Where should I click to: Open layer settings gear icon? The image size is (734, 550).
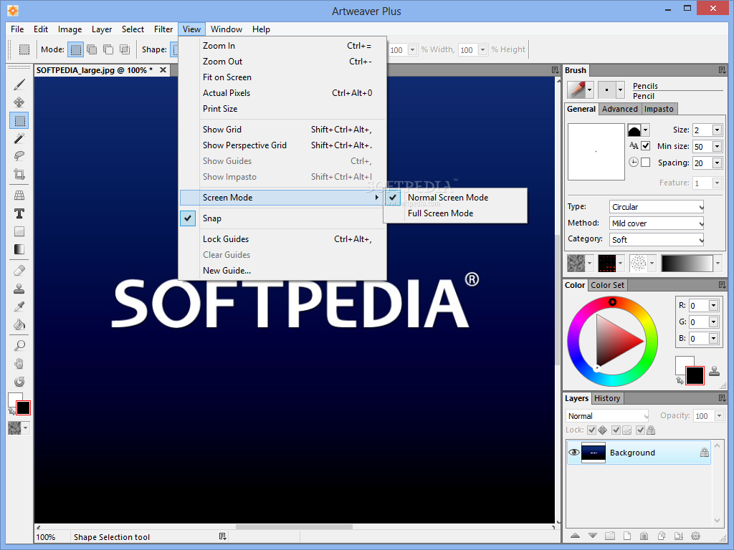(695, 536)
